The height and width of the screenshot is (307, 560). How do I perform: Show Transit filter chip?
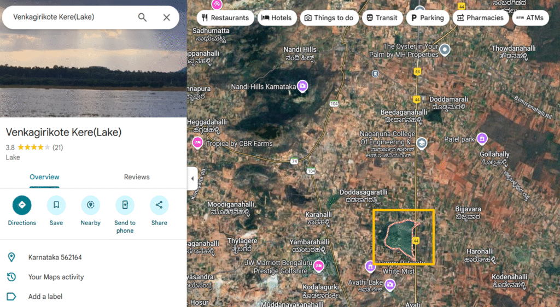pos(382,17)
